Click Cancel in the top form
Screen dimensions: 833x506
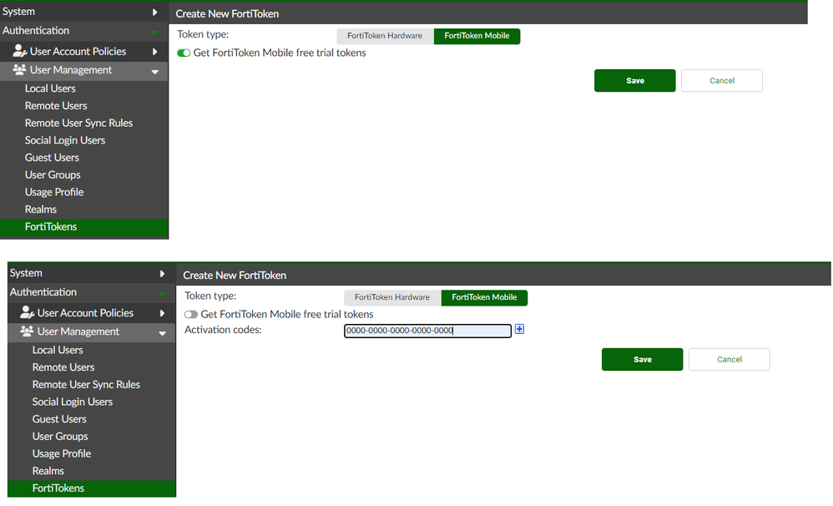pyautogui.click(x=722, y=80)
